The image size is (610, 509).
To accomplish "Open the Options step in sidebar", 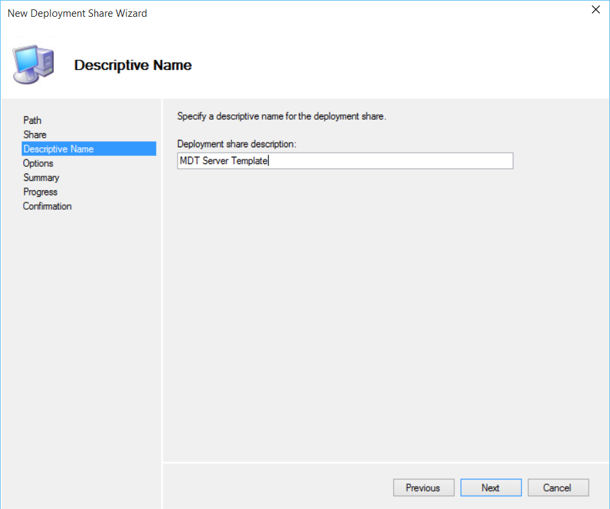I will point(38,163).
